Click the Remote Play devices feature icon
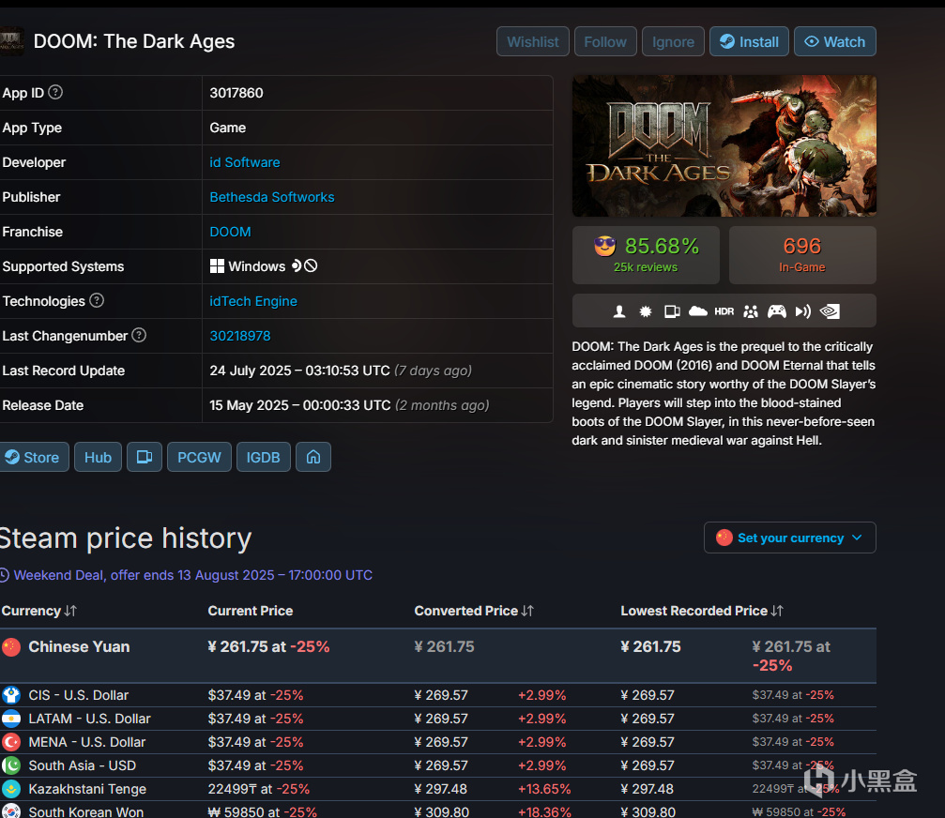Screen dimensions: 945x818 (672, 311)
